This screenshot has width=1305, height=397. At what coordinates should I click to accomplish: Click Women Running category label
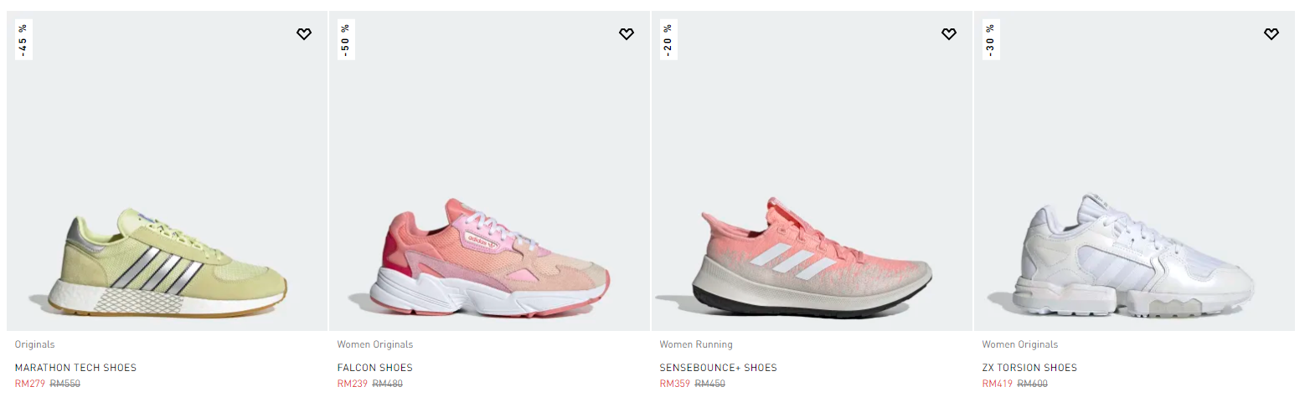coord(696,344)
